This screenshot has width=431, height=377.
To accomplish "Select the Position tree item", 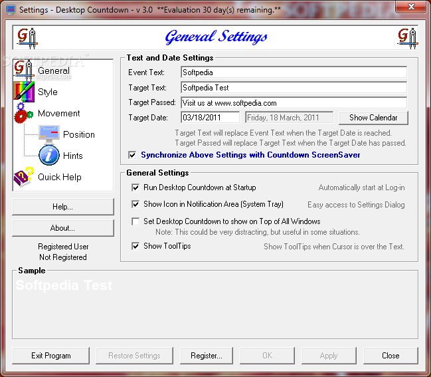I will [x=79, y=134].
